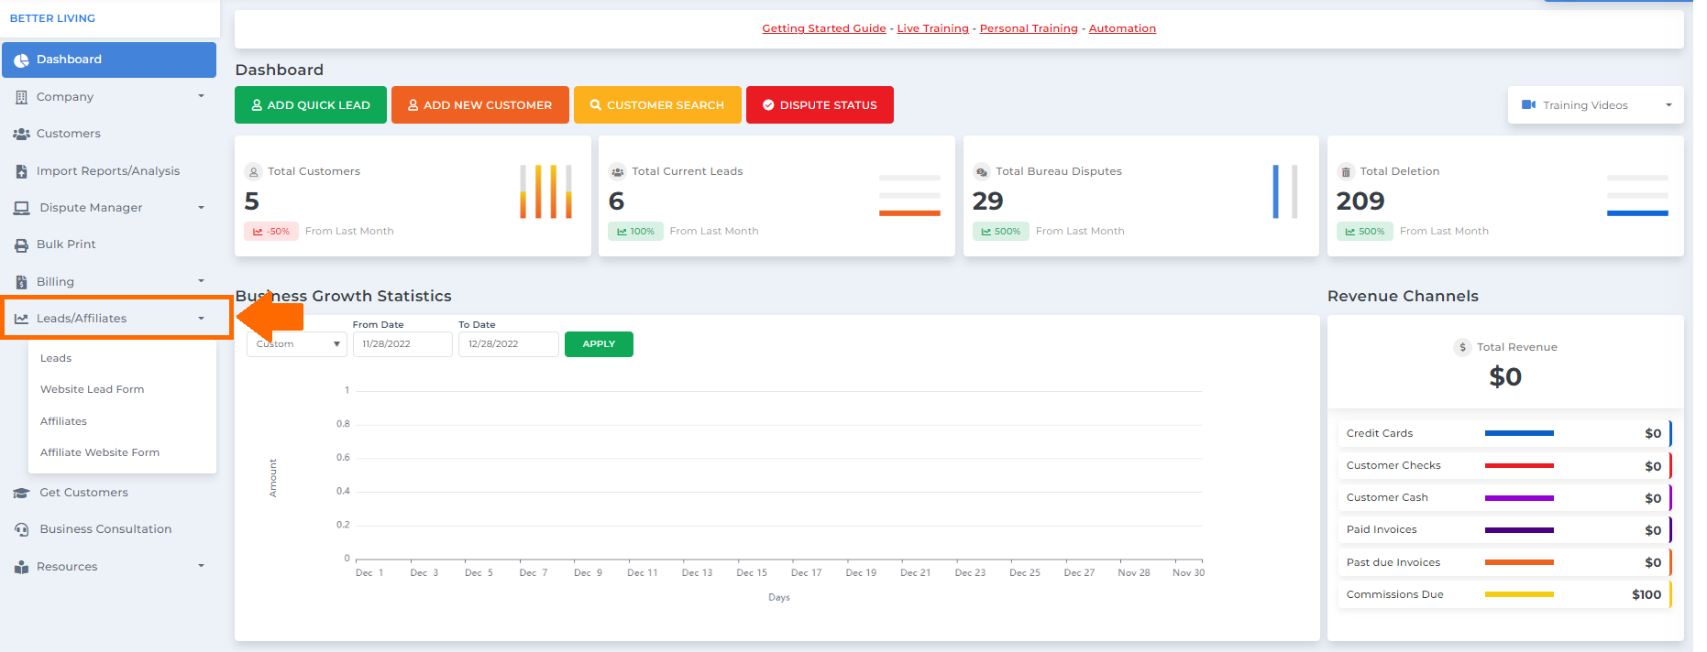Click the Total Revenue dollar icon
This screenshot has width=1707, height=652.
(x=1463, y=347)
